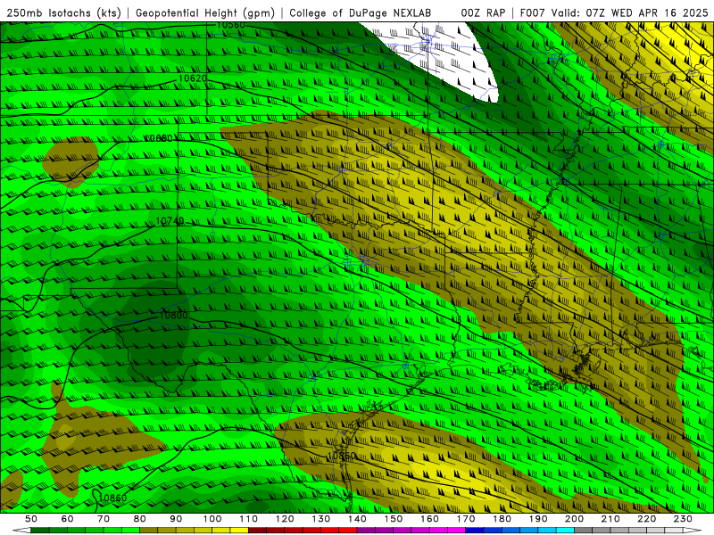Click the magenta segment of the color bar

pos(456,531)
